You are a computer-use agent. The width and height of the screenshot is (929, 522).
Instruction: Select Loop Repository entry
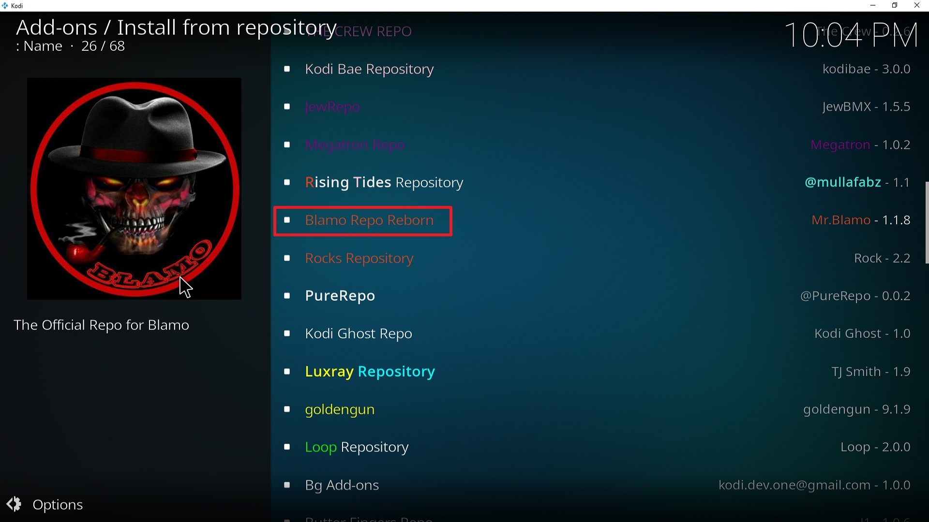point(599,447)
